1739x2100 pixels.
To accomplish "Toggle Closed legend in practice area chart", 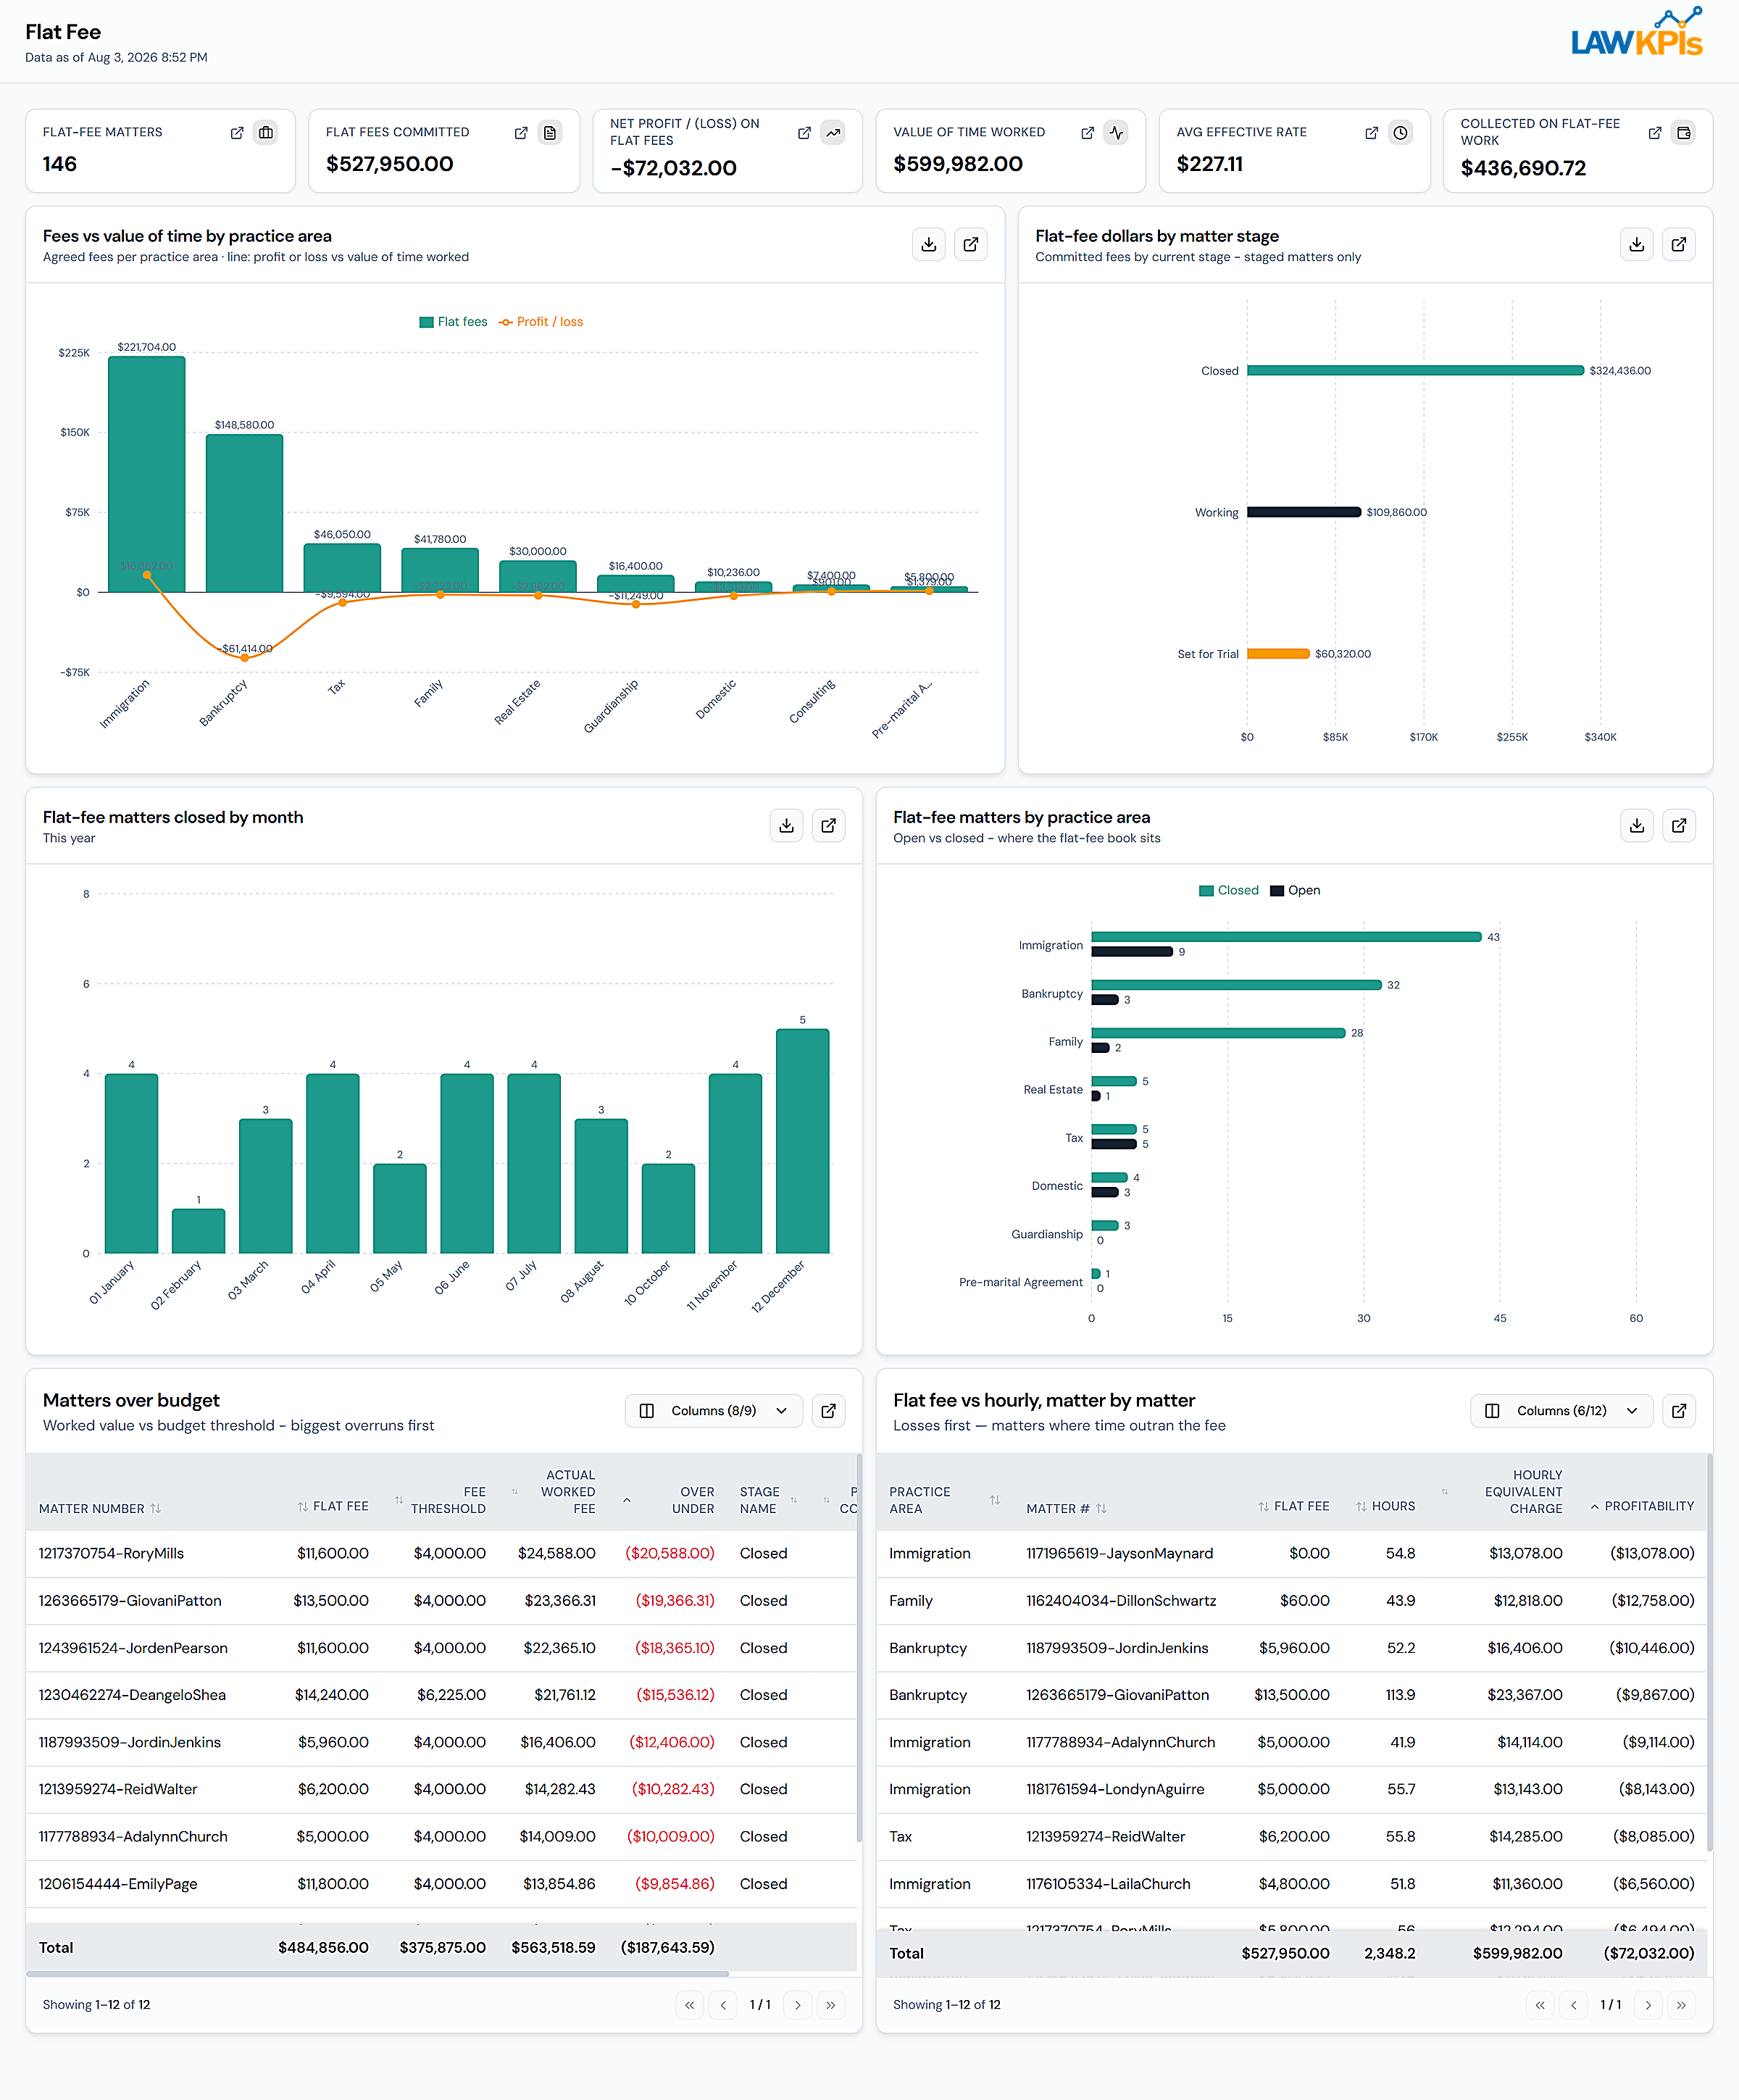I will 1229,891.
